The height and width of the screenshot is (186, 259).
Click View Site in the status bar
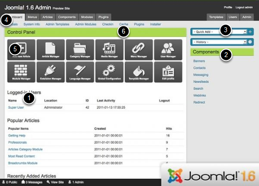(x=55, y=182)
